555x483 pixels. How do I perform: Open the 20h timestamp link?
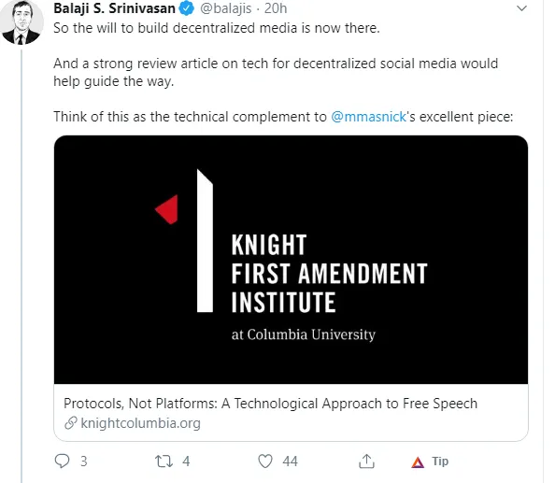(x=276, y=8)
